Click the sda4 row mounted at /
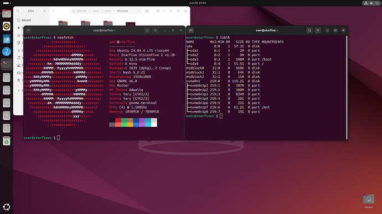 click(225, 64)
